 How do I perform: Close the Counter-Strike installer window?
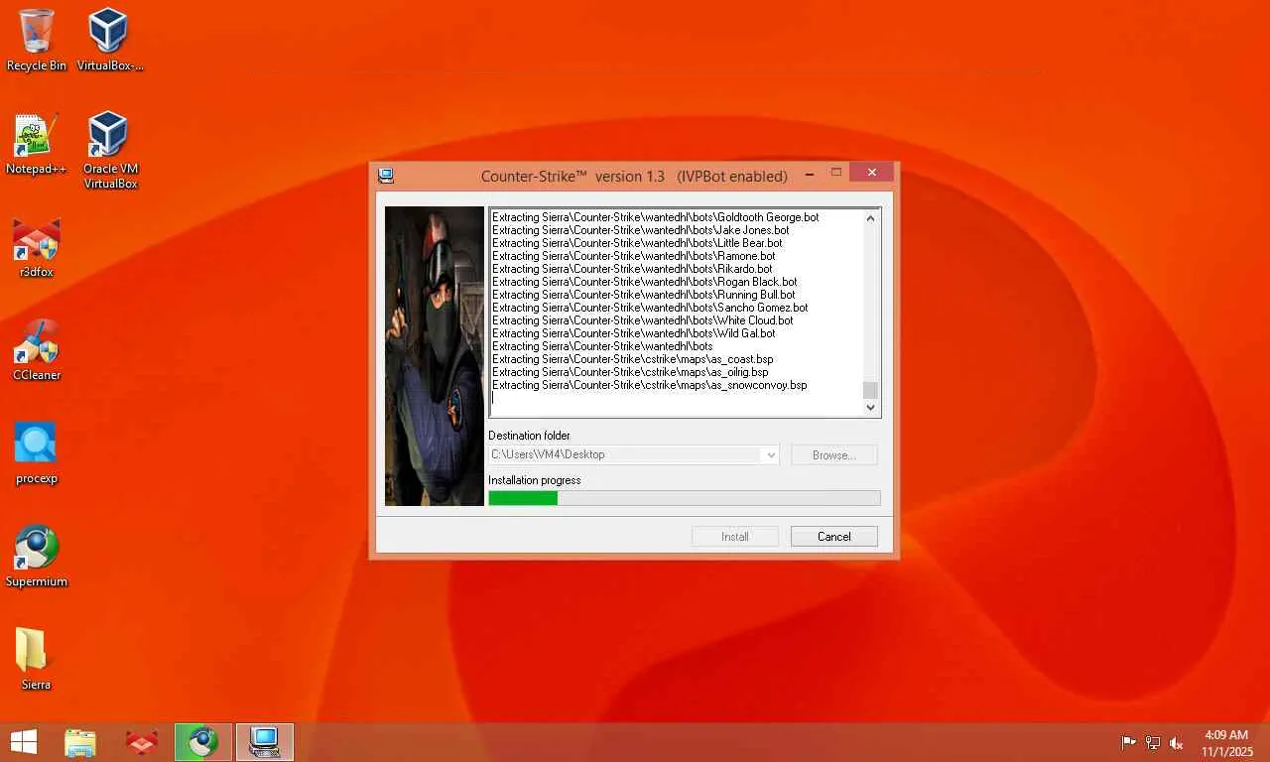[872, 173]
